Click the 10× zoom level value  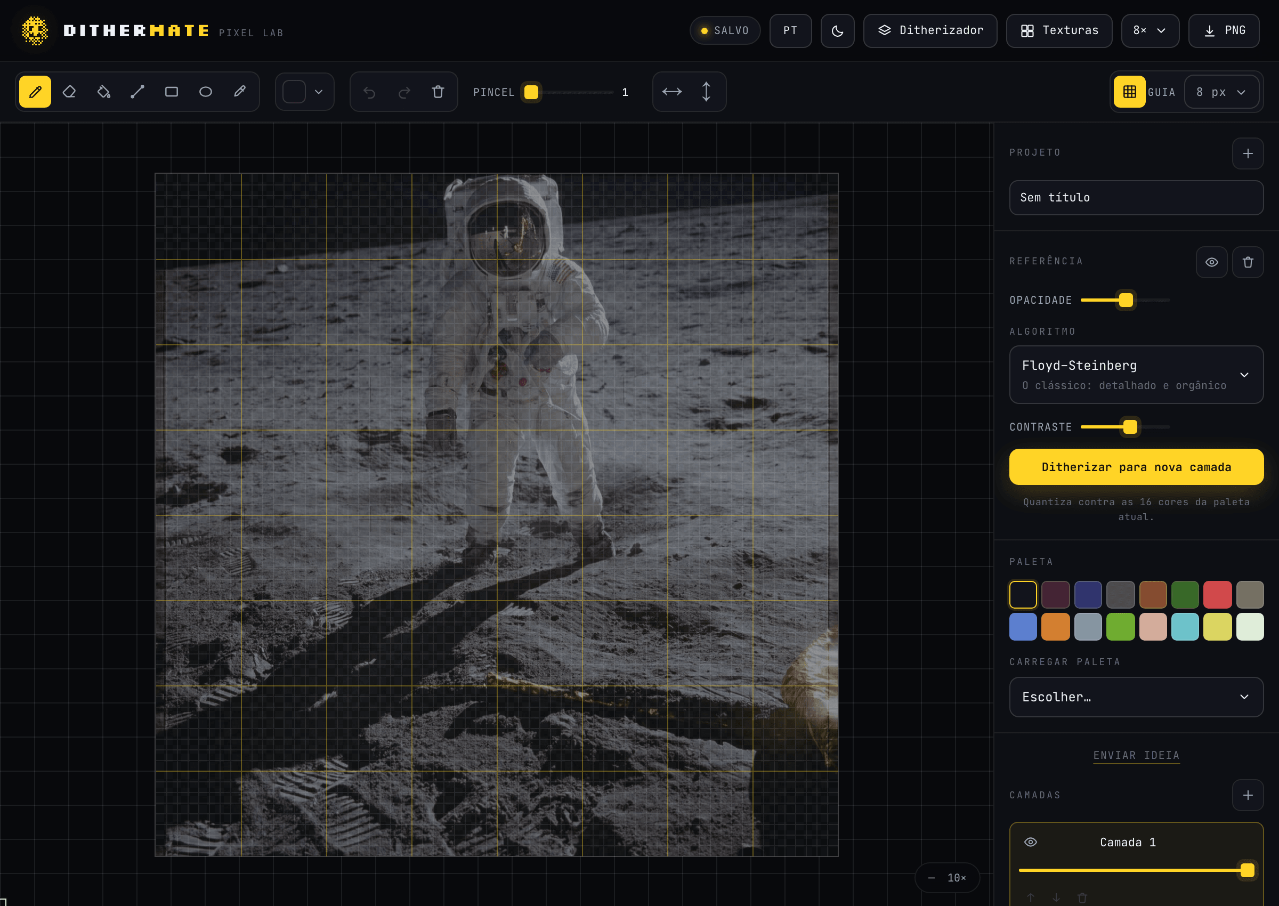957,878
